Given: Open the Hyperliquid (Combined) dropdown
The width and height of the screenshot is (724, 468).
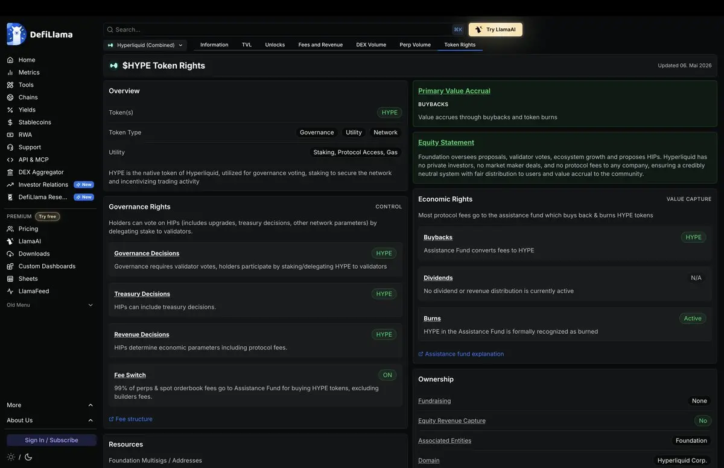Looking at the screenshot, I should (x=145, y=45).
